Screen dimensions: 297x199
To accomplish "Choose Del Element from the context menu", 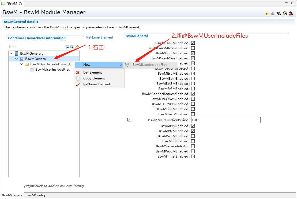I will pos(92,72).
